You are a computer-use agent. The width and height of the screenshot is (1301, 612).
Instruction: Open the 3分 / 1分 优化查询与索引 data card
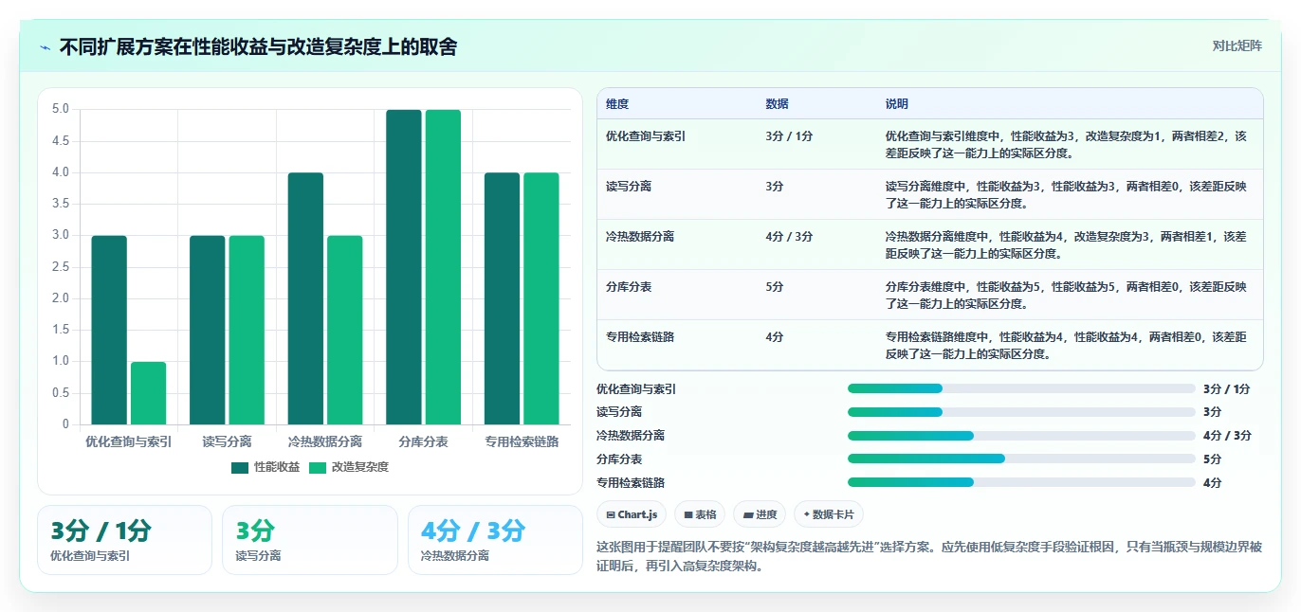tap(124, 540)
